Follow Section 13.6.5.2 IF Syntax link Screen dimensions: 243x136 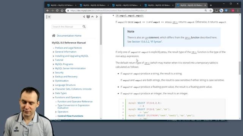(x=147, y=42)
